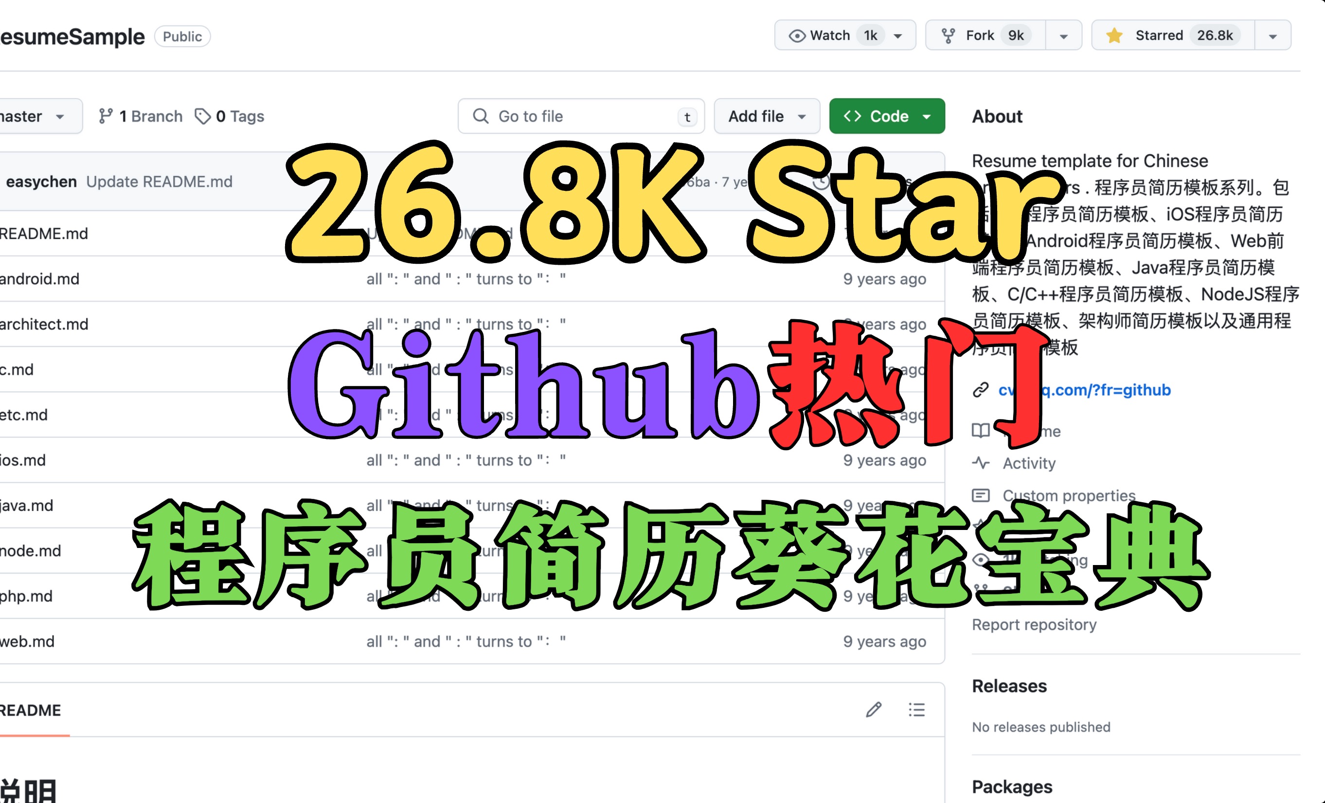Click the repository link icon in About

(982, 390)
